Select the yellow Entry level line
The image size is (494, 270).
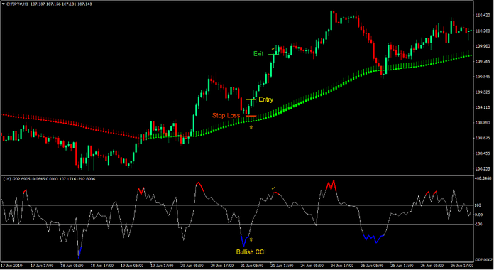tap(251, 99)
